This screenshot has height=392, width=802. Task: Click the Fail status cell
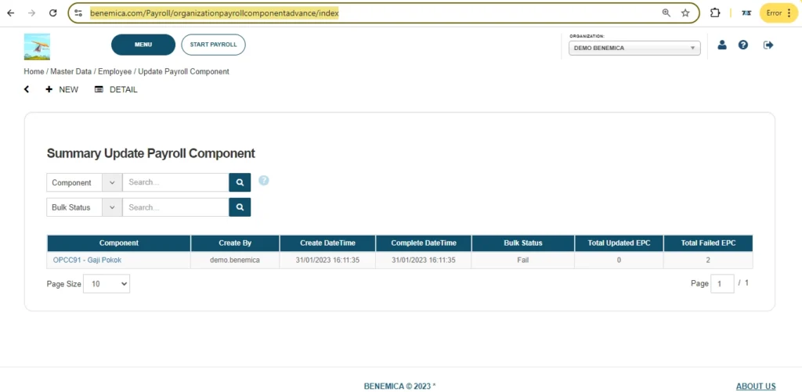(522, 260)
